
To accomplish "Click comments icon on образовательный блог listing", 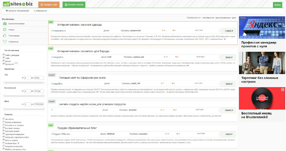I will 177,134.
